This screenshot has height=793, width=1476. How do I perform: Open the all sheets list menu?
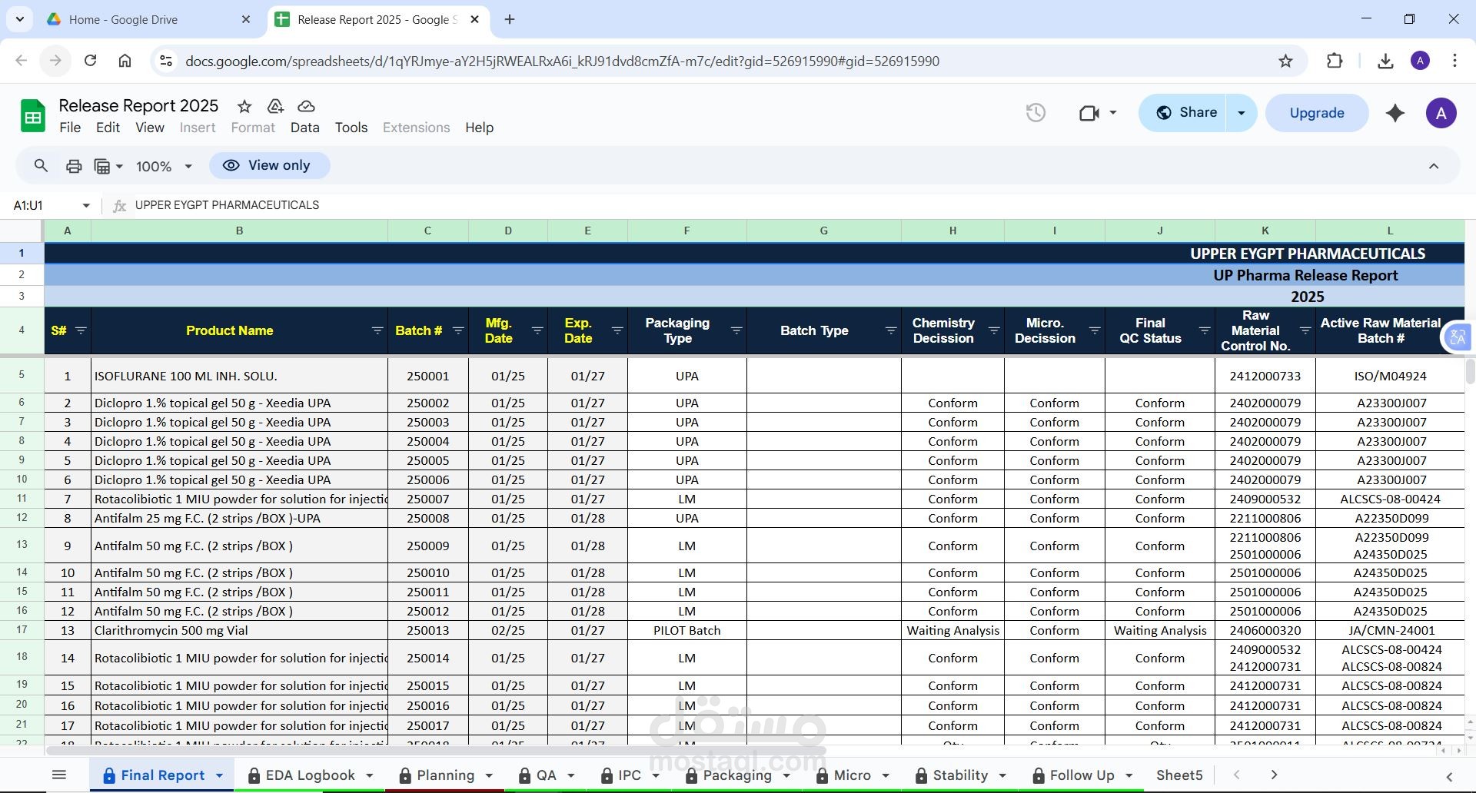pyautogui.click(x=59, y=775)
